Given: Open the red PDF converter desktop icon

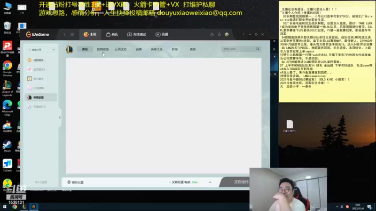Looking at the screenshot, I should (7, 49).
